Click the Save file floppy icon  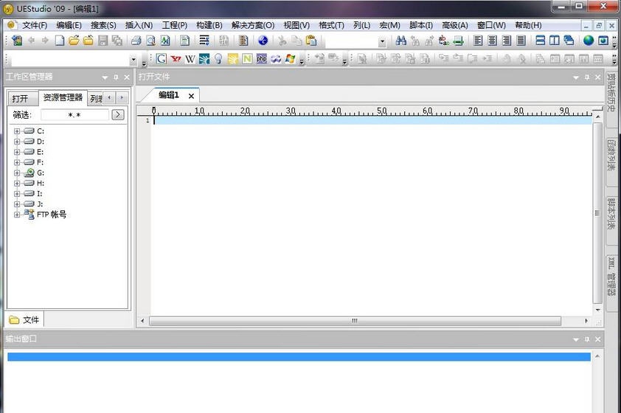coord(103,41)
